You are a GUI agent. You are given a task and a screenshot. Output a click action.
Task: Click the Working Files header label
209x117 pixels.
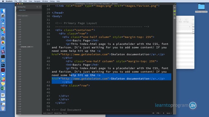[22, 7]
